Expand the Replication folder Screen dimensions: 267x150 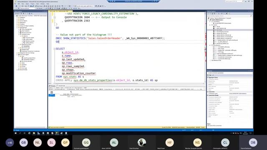(17, 22)
